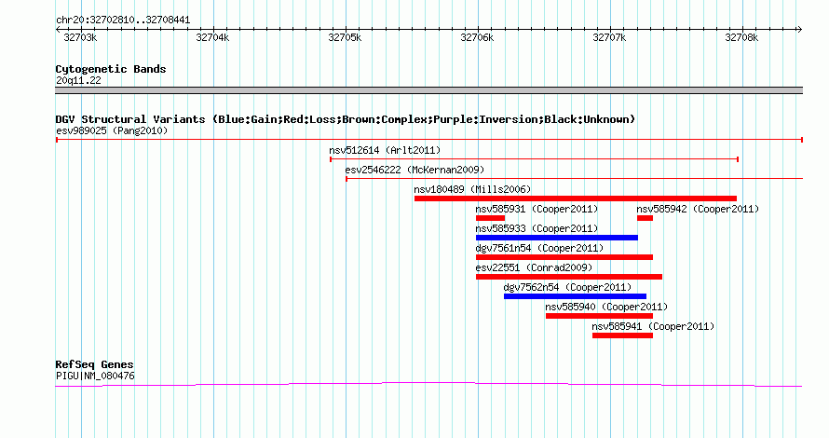Viewport: 829px width, 438px height.
Task: Click the red bar of nsv585940
Action: click(599, 316)
